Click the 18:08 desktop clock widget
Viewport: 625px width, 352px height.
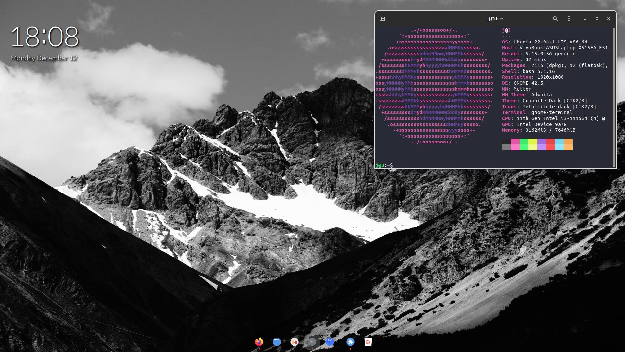(x=45, y=37)
